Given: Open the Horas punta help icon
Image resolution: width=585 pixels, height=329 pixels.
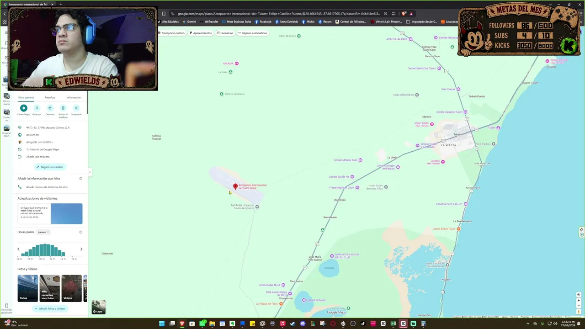Looking at the screenshot, I should click(x=81, y=232).
